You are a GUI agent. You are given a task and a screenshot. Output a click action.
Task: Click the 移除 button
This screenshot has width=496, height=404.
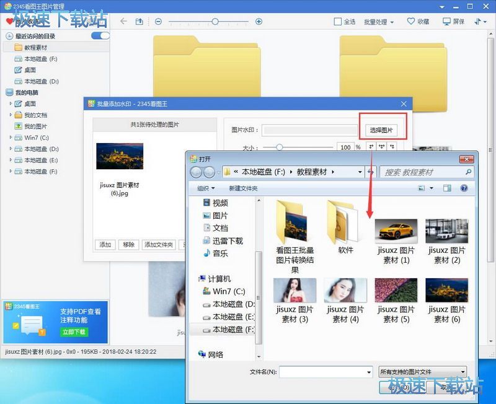coord(128,245)
